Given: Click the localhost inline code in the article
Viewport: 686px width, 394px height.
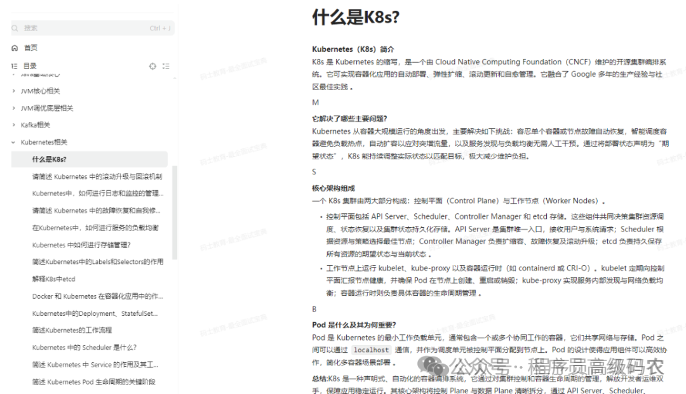Looking at the screenshot, I should (x=371, y=350).
